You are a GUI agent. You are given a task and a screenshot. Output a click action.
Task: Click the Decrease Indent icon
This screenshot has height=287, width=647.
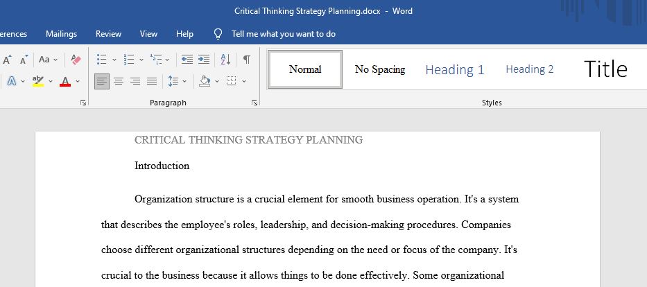[187, 60]
